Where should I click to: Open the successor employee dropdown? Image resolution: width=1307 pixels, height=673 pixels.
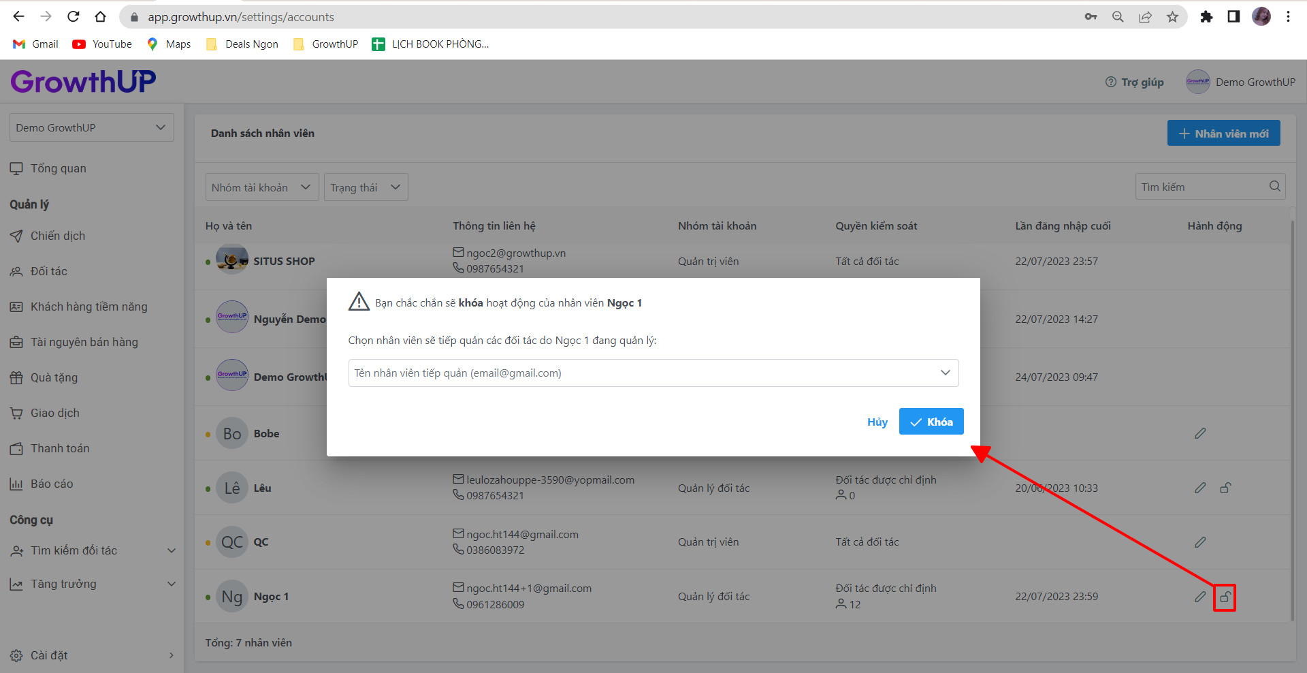653,373
